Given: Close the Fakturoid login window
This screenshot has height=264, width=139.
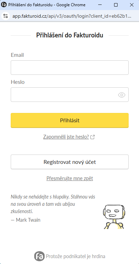Looking at the screenshot, I should click(x=132, y=5).
